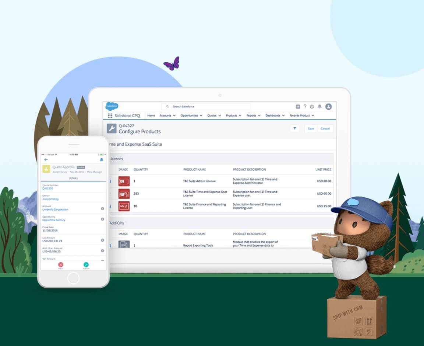Click quantity 1 for T&E Suite Admin License
The width and height of the screenshot is (424, 346).
(x=134, y=181)
